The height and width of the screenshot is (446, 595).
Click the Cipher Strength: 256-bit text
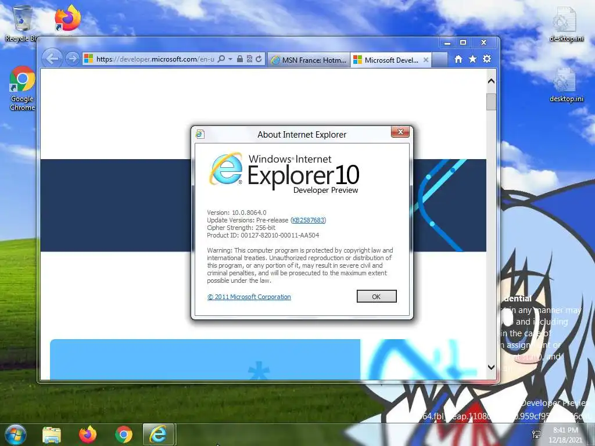point(241,228)
